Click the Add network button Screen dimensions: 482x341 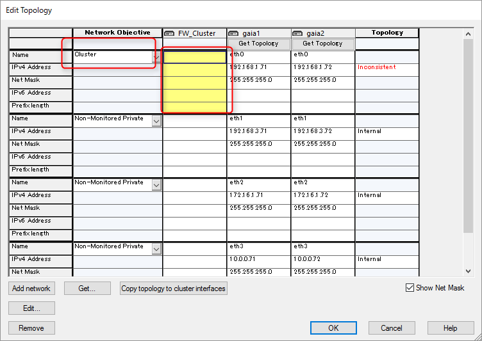pos(31,288)
